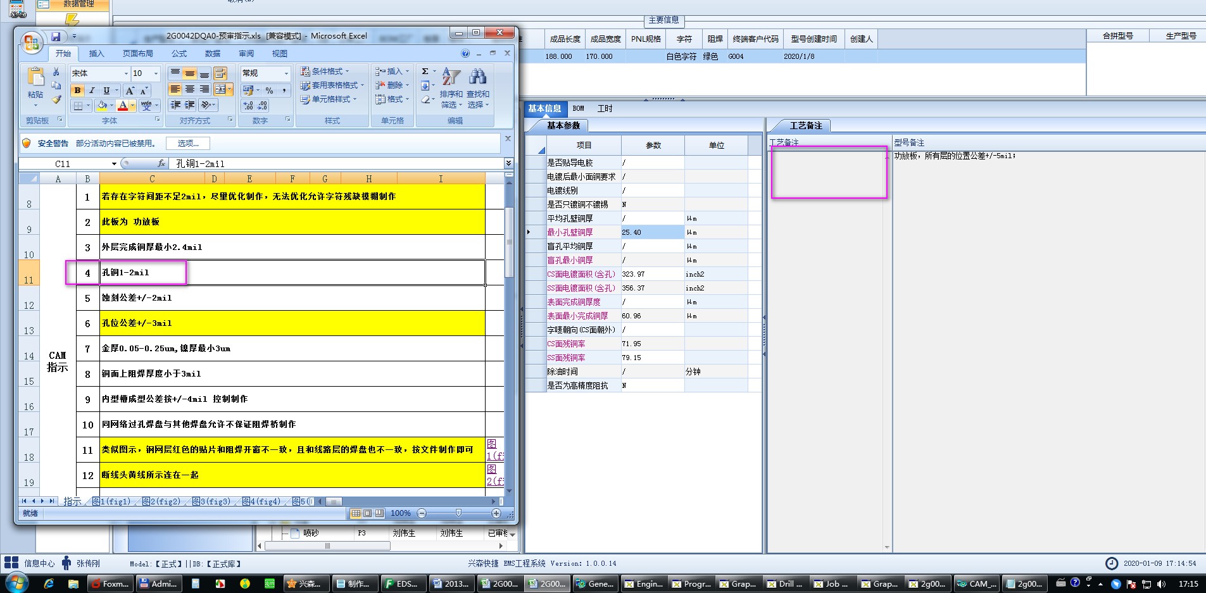The height and width of the screenshot is (593, 1206).
Task: Click the decrease indent icon
Action: coord(175,105)
